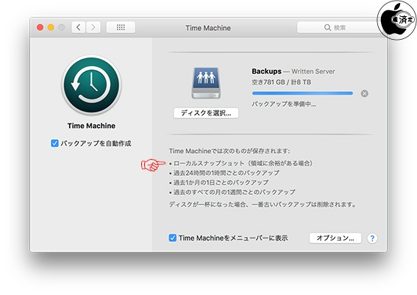The height and width of the screenshot is (295, 417).
Task: Click 過去1か月の1日ごとのバックアップ line
Action: 218,182
